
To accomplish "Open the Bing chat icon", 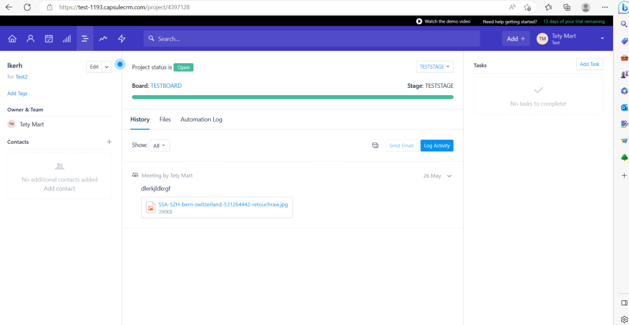I will click(x=624, y=7).
